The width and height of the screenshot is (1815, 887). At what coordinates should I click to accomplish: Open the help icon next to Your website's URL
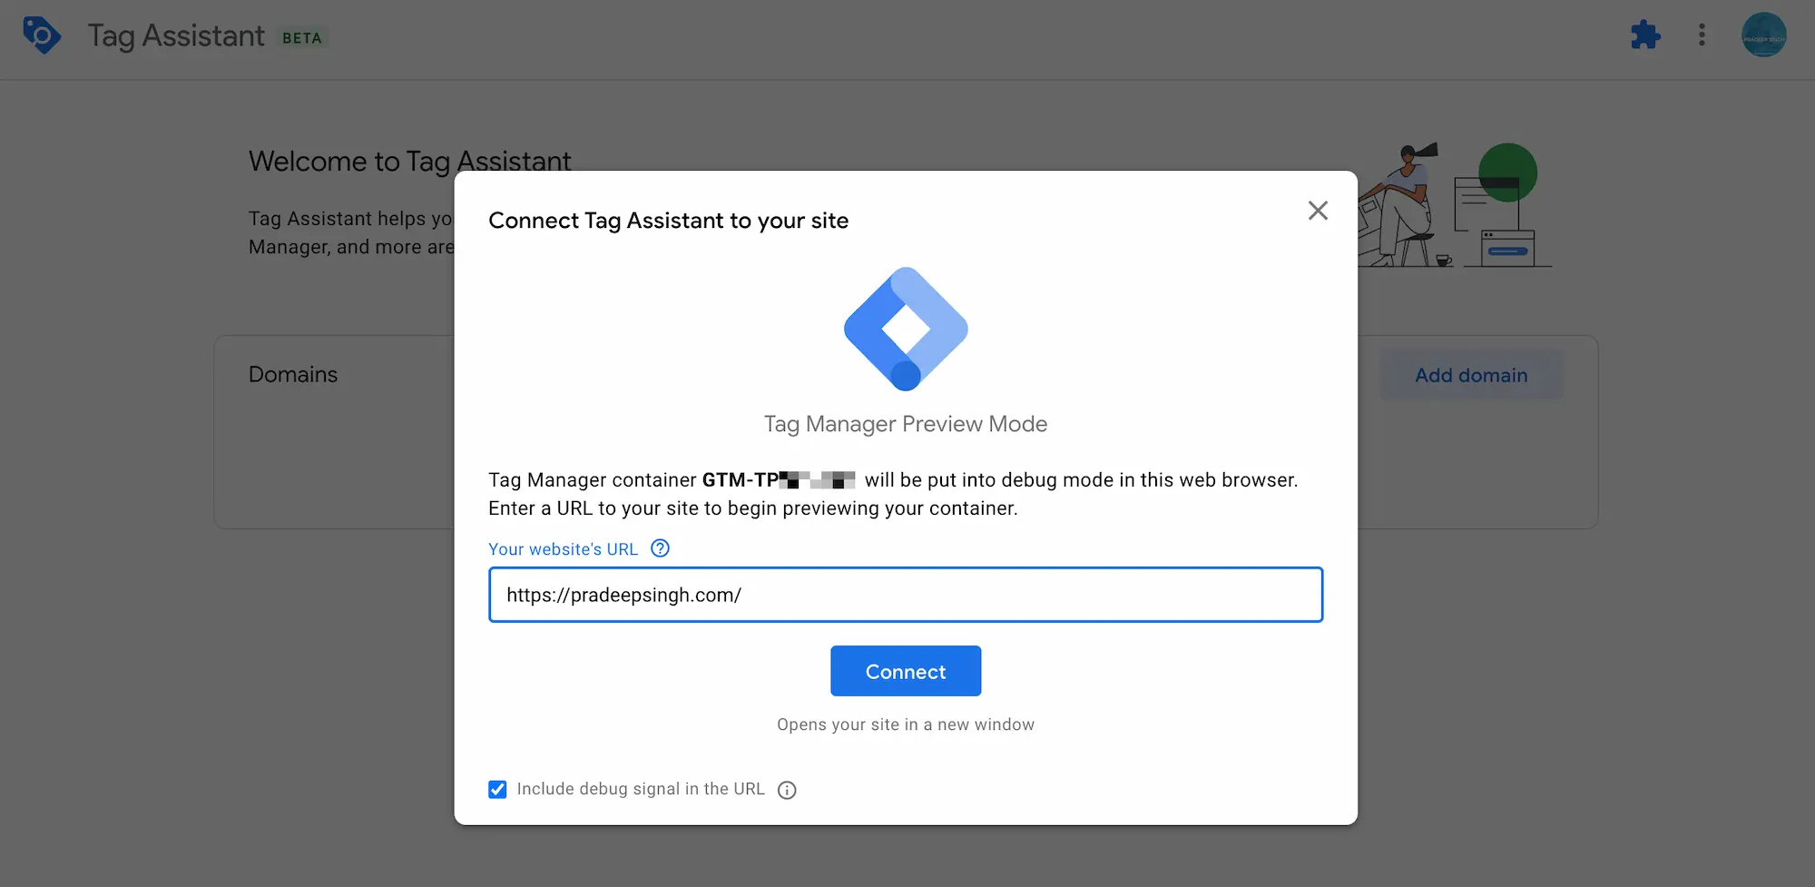click(660, 548)
